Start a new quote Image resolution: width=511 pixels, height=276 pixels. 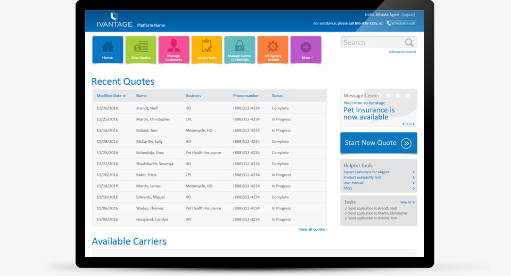point(378,143)
